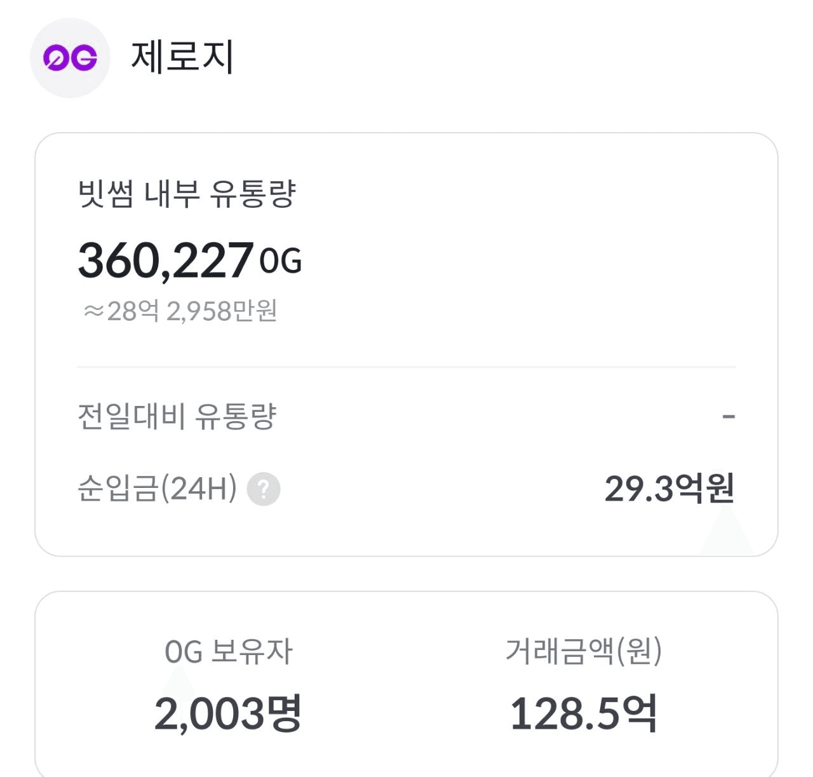Select the 순입금(24H) label
The width and height of the screenshot is (813, 777).
[x=157, y=488]
